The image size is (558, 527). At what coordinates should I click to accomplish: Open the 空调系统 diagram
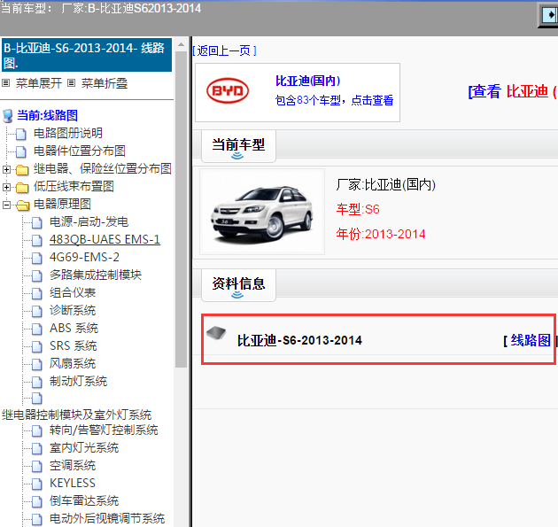[x=73, y=465]
